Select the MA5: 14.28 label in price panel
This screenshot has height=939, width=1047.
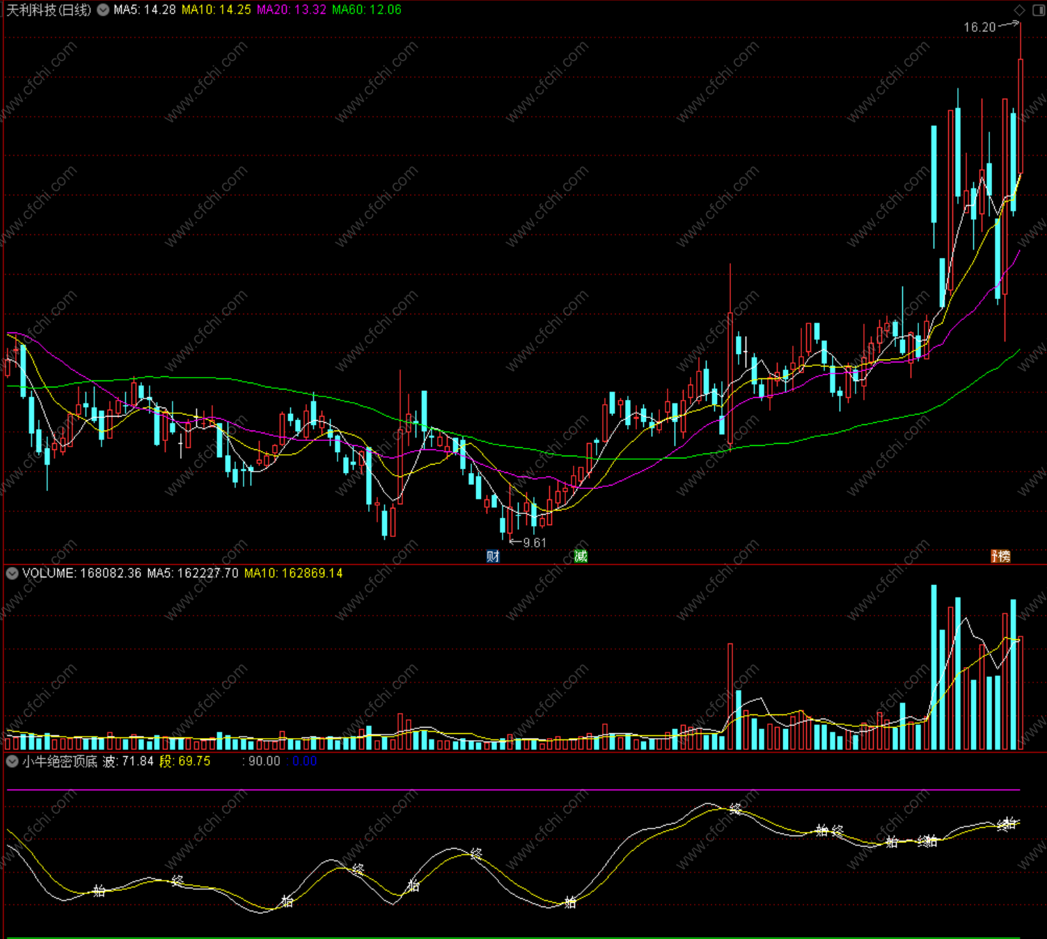pos(145,10)
